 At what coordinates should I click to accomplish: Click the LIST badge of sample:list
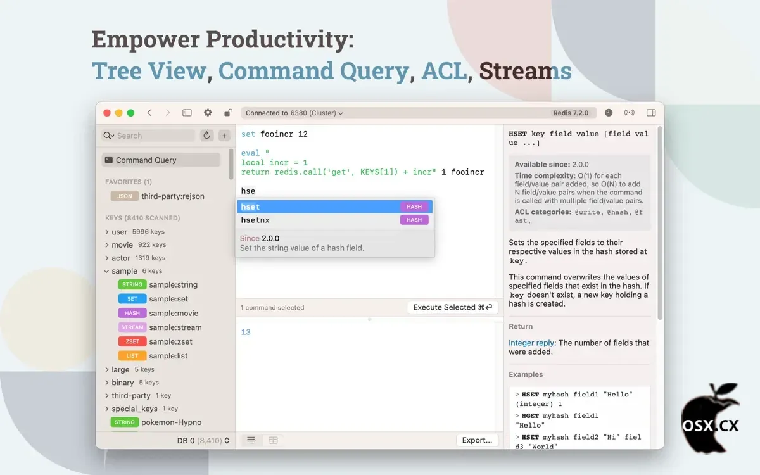(x=132, y=356)
